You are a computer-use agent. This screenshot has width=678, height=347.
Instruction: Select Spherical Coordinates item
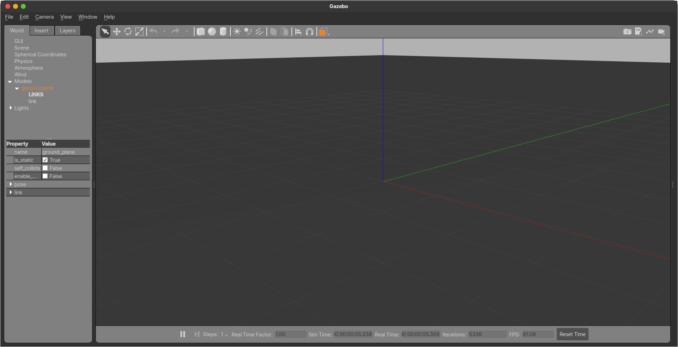(41, 55)
